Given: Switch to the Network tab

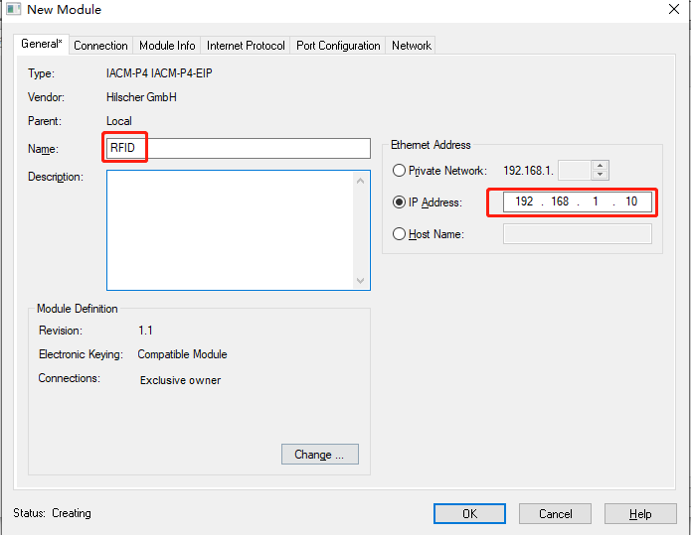Looking at the screenshot, I should [412, 46].
